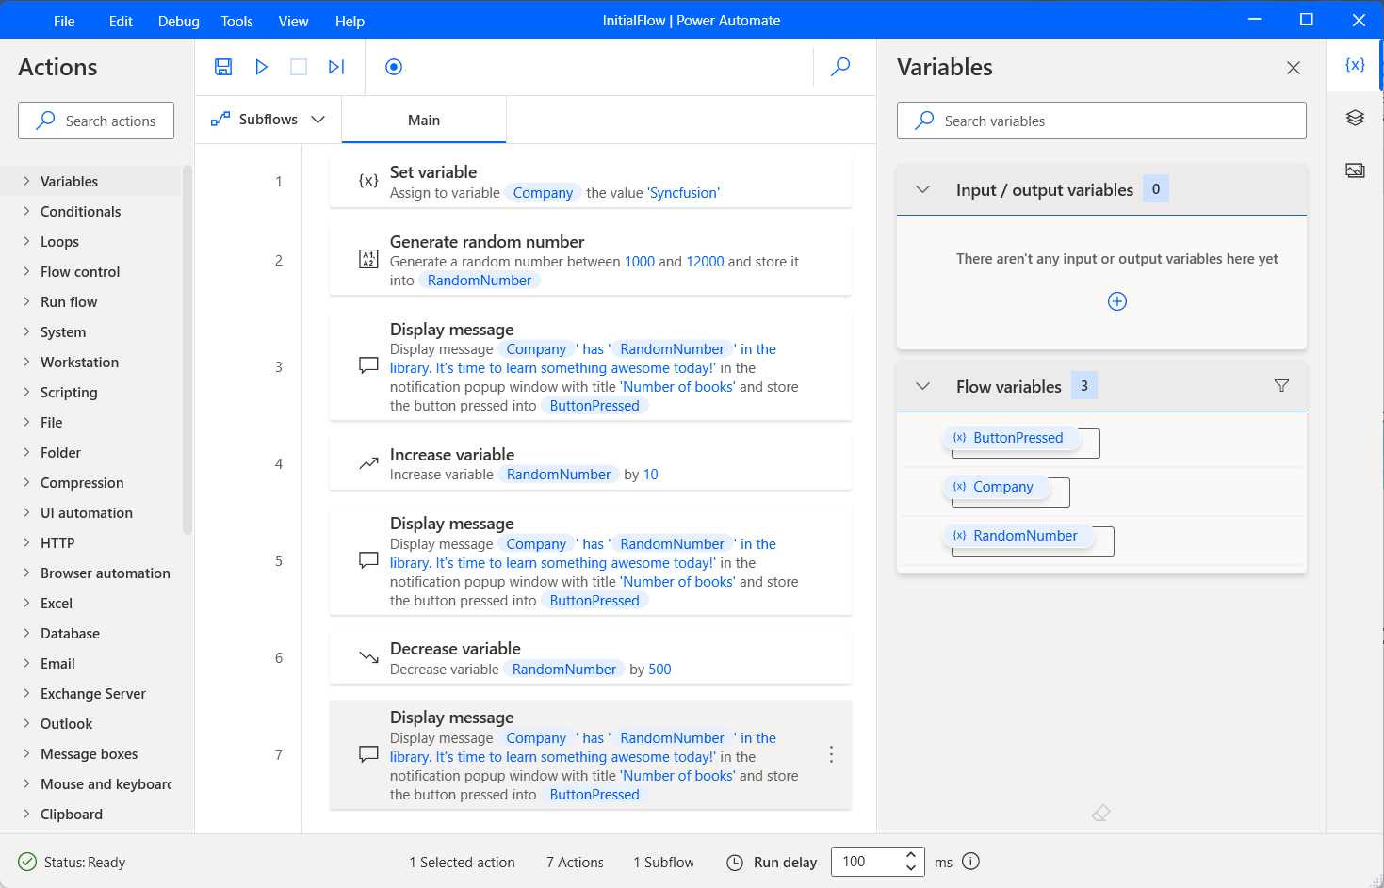Click the Generate random number action icon
Image resolution: width=1384 pixels, height=888 pixels.
369,260
